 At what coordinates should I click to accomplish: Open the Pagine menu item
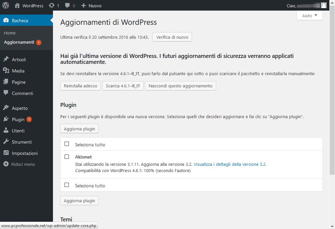(19, 82)
